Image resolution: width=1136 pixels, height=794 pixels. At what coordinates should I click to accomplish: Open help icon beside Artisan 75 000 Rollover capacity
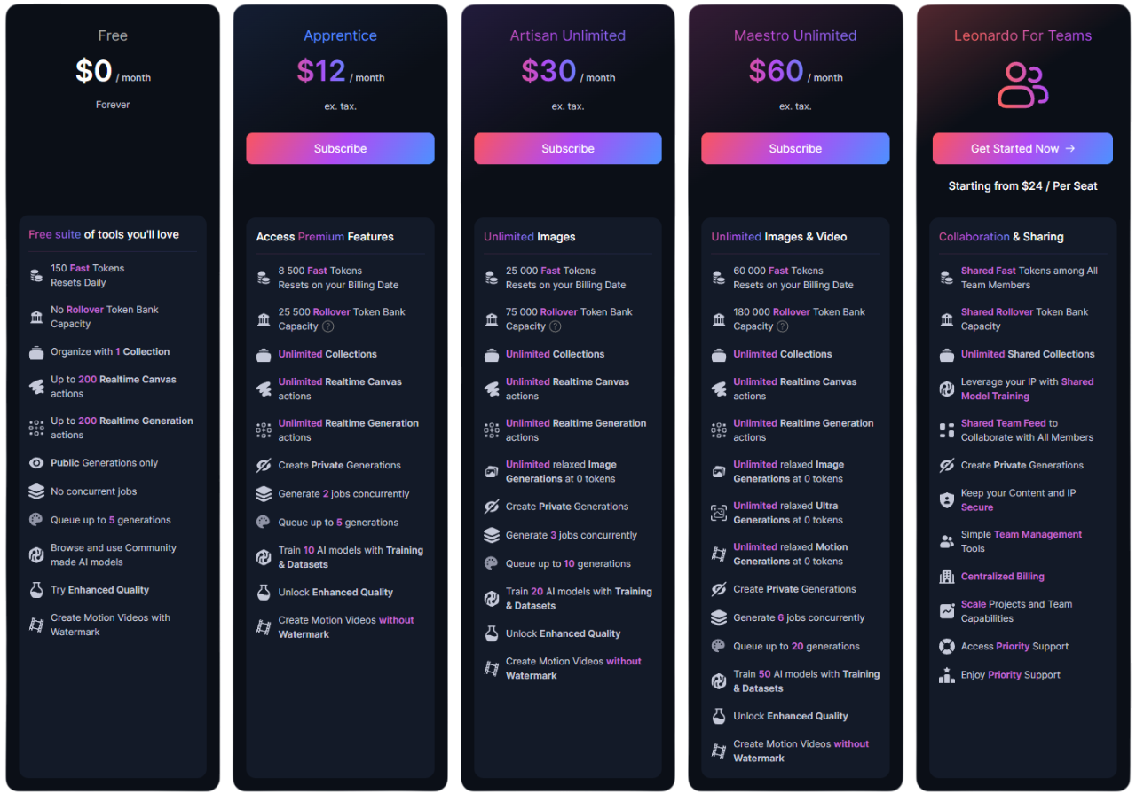556,326
